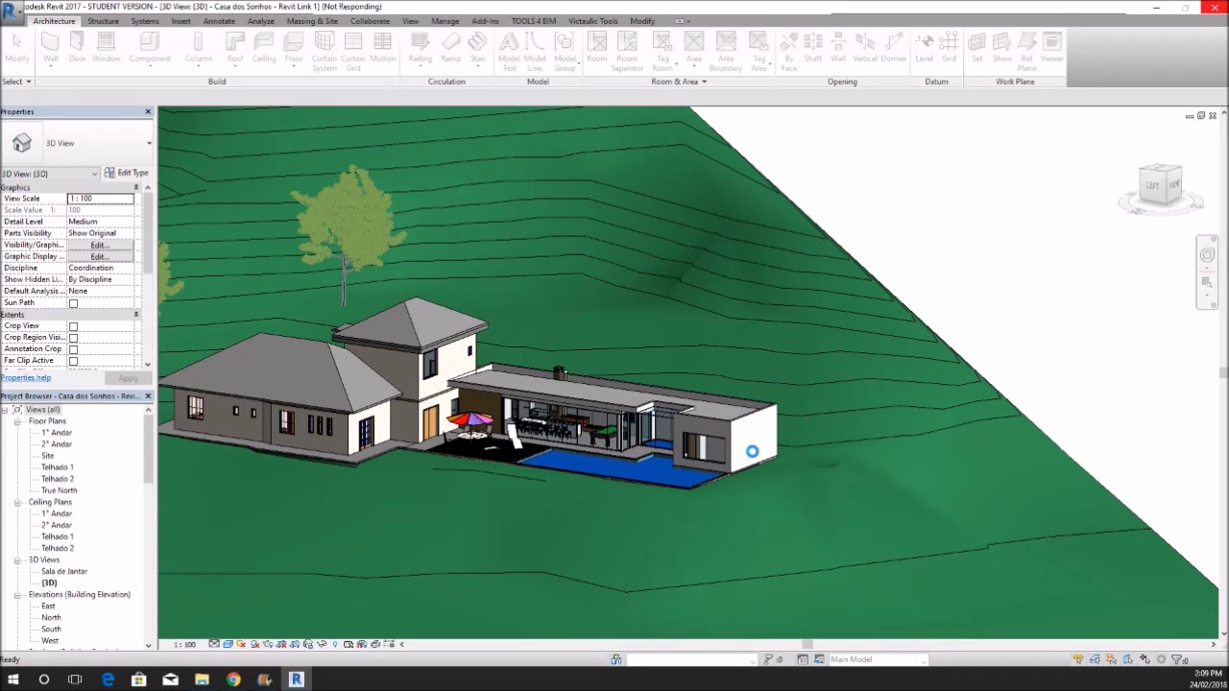The width and height of the screenshot is (1229, 691).
Task: Toggle Crop Region Visible checkbox
Action: 73,338
